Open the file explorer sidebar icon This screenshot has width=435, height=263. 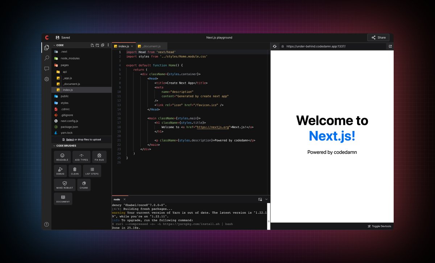[x=46, y=48]
